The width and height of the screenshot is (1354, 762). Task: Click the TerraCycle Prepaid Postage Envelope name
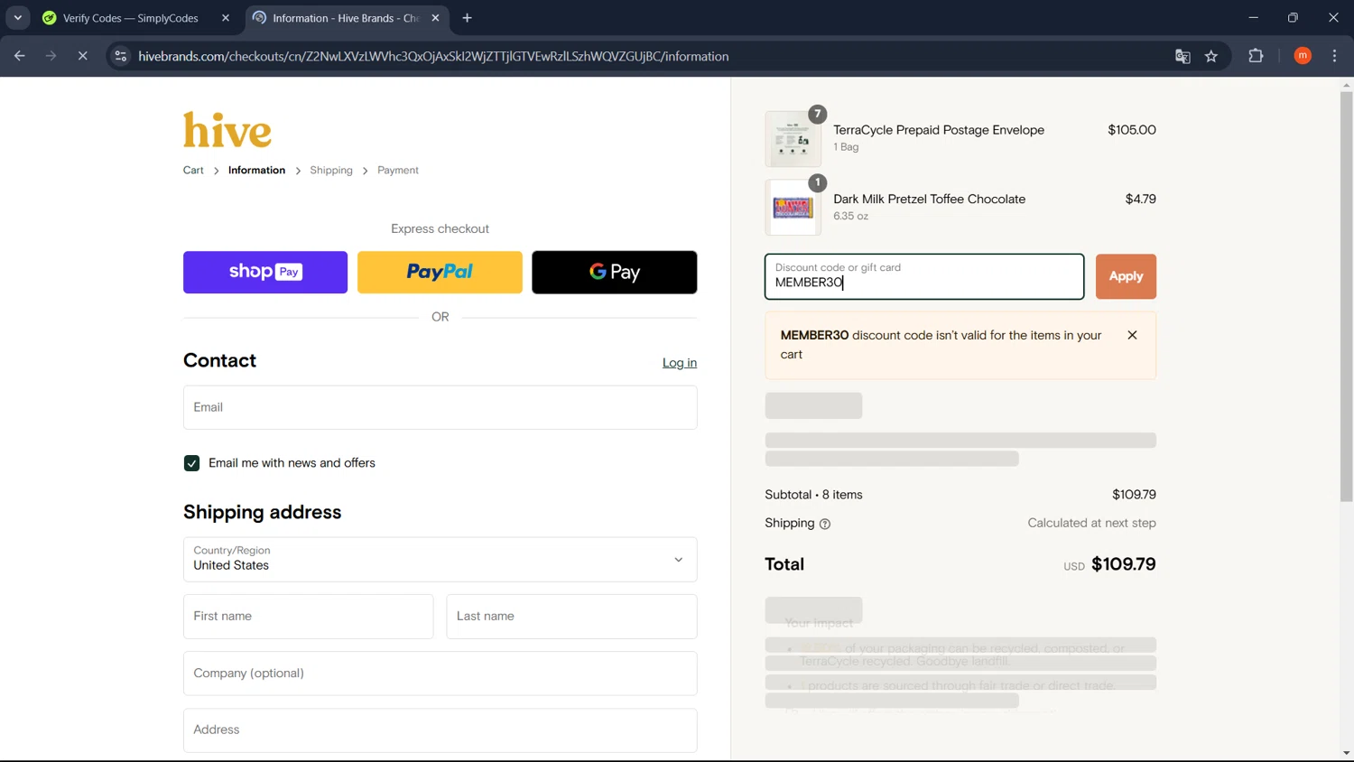click(939, 130)
